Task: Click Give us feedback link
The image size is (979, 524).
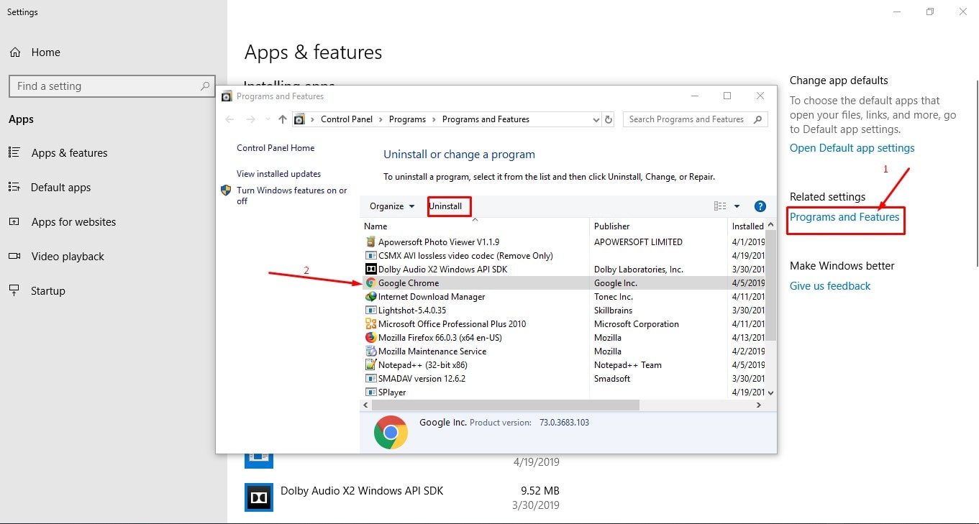Action: point(830,286)
